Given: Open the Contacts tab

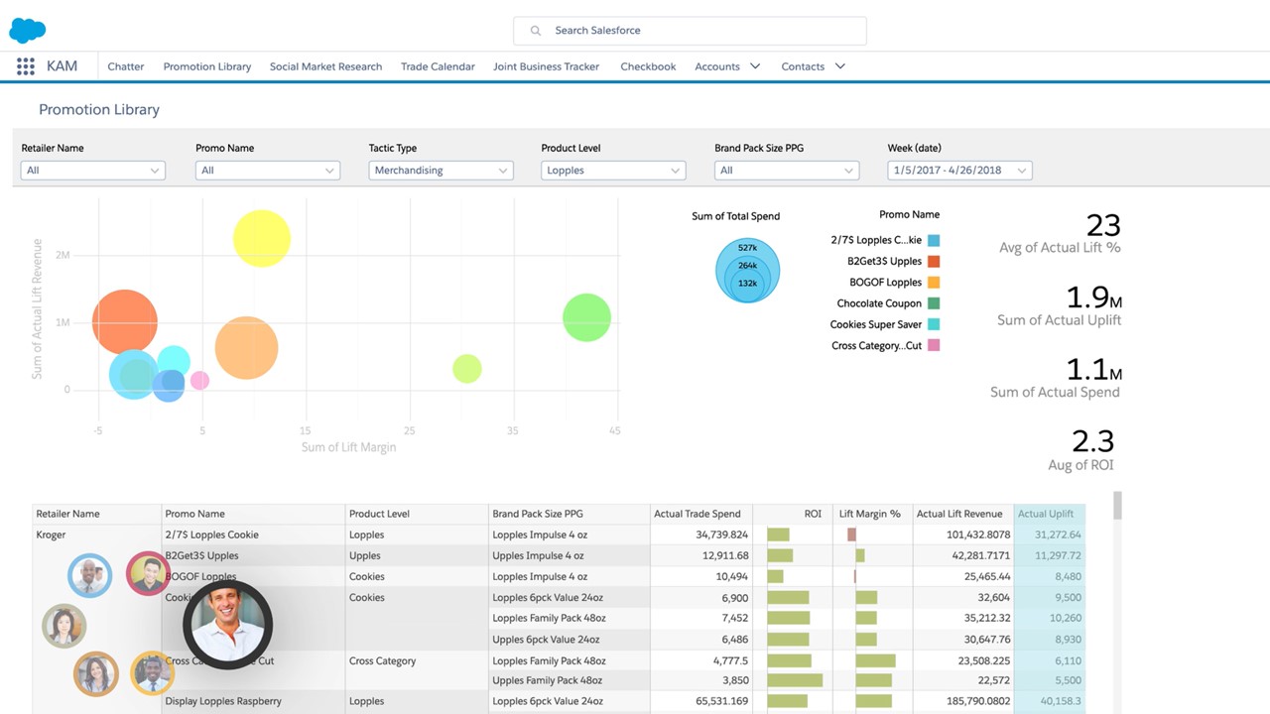Looking at the screenshot, I should [x=803, y=66].
